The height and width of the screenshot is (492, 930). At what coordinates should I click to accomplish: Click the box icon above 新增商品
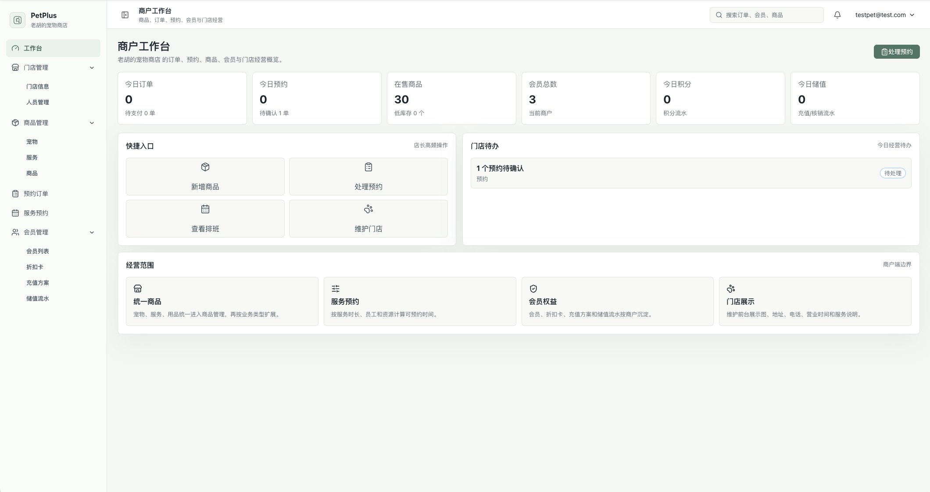(205, 167)
